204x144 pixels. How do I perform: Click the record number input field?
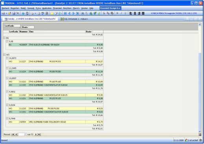pyautogui.click(x=22, y=134)
